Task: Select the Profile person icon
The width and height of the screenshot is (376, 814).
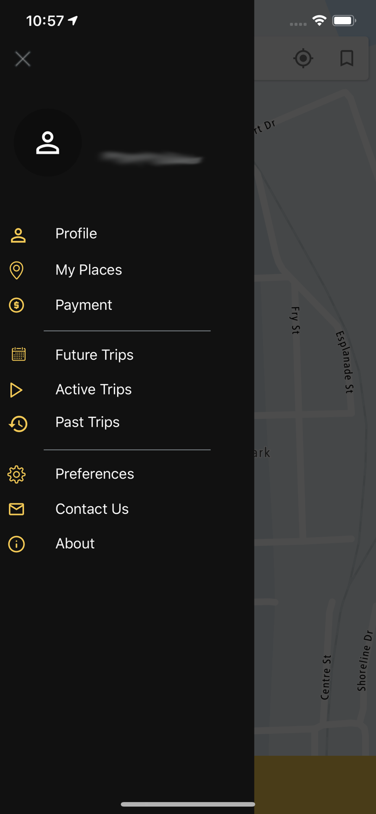Action: [x=17, y=234]
